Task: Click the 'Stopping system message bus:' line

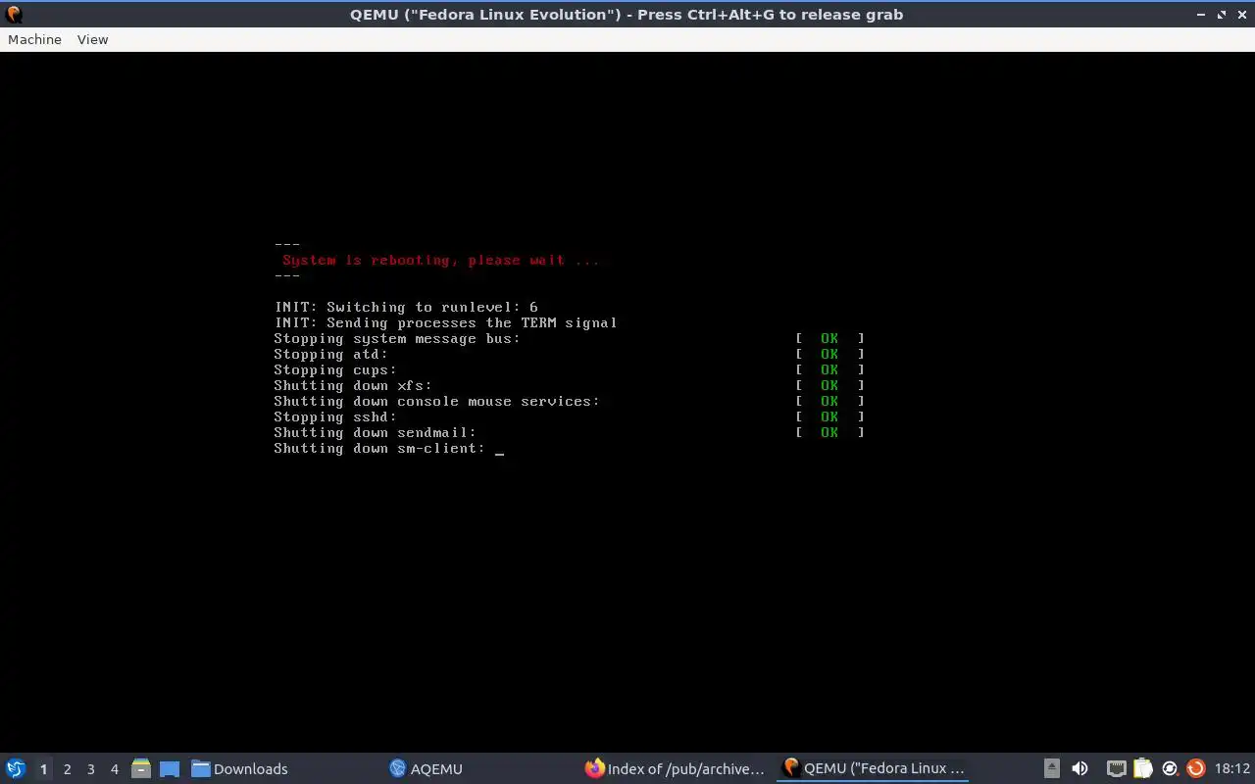Action: click(x=397, y=338)
